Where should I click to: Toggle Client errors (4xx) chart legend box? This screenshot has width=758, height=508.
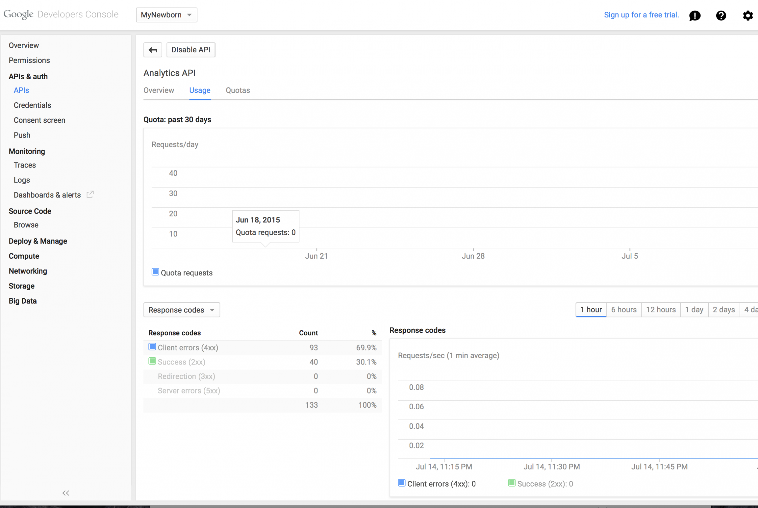tap(402, 483)
